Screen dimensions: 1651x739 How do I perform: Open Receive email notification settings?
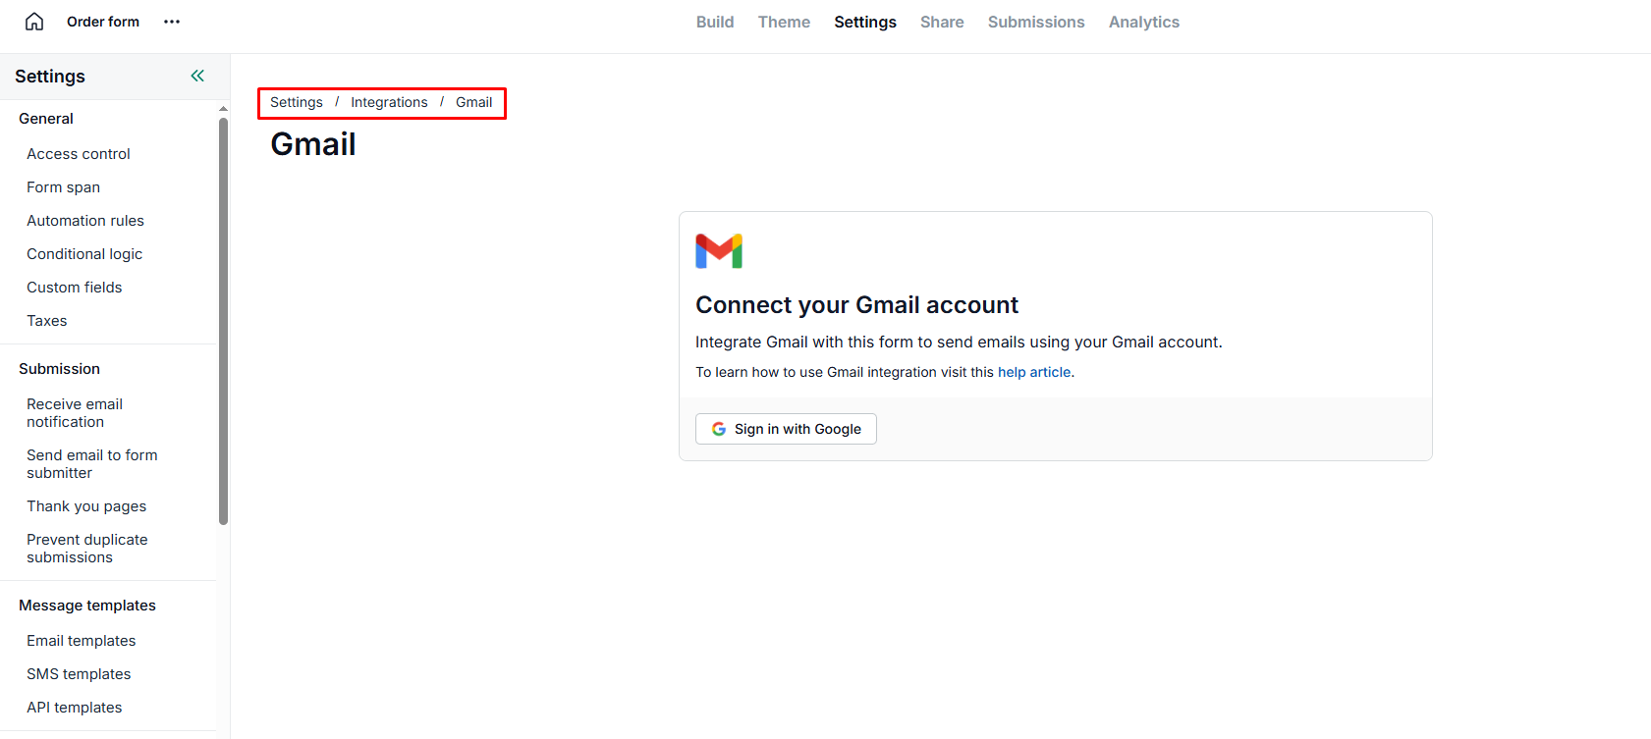pos(75,413)
